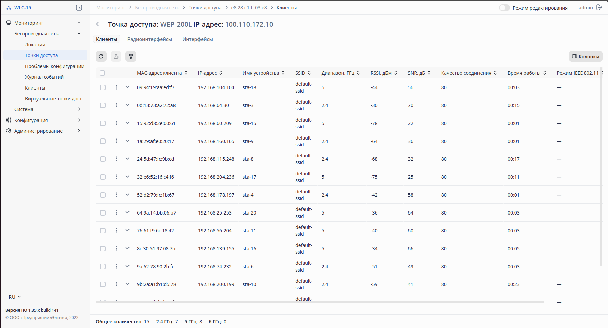Collapse the sidebar panel icon
The height and width of the screenshot is (328, 608).
point(79,8)
